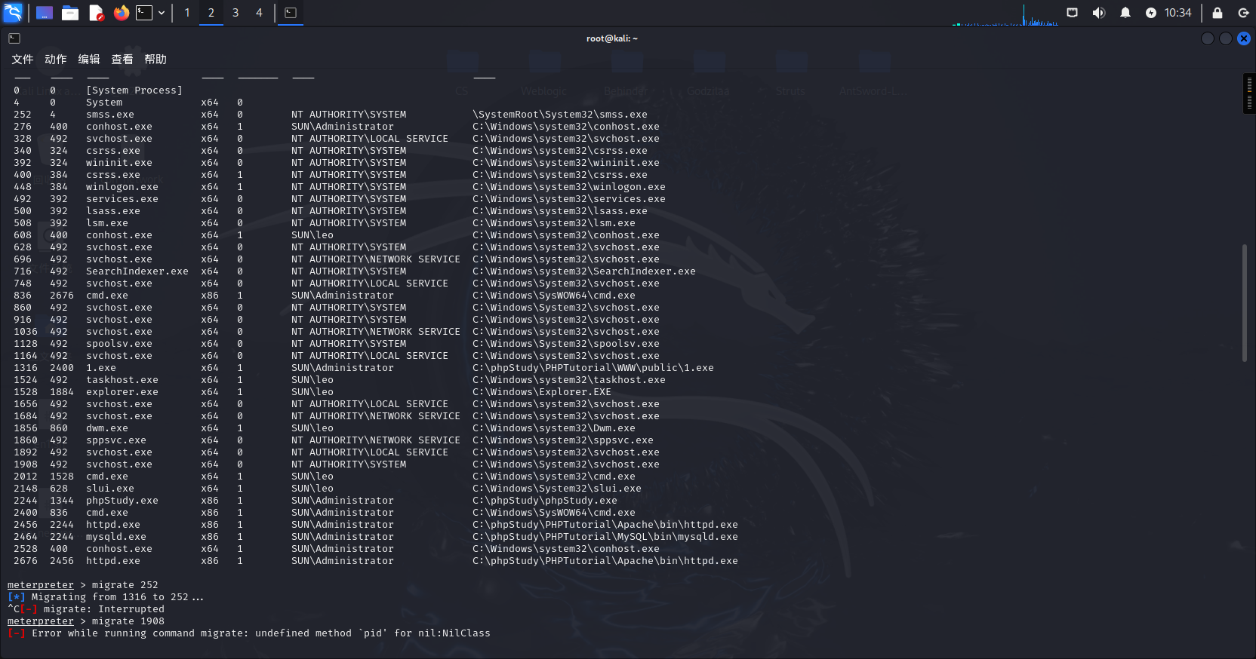
Task: Click the mysqld.exe process name
Action: click(x=116, y=537)
